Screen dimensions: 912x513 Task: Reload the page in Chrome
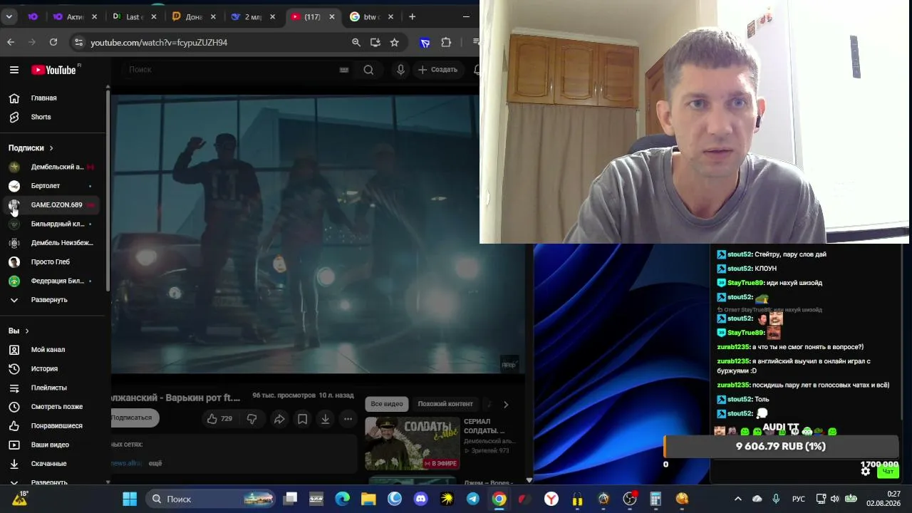[53, 43]
